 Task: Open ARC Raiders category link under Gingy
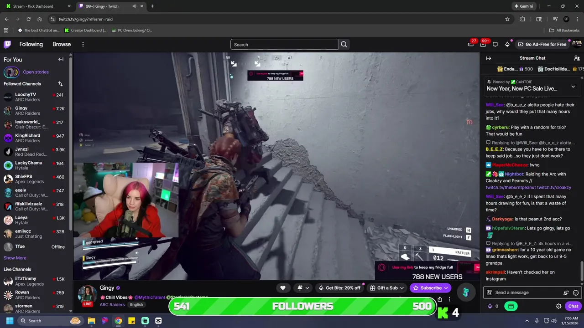(x=112, y=305)
